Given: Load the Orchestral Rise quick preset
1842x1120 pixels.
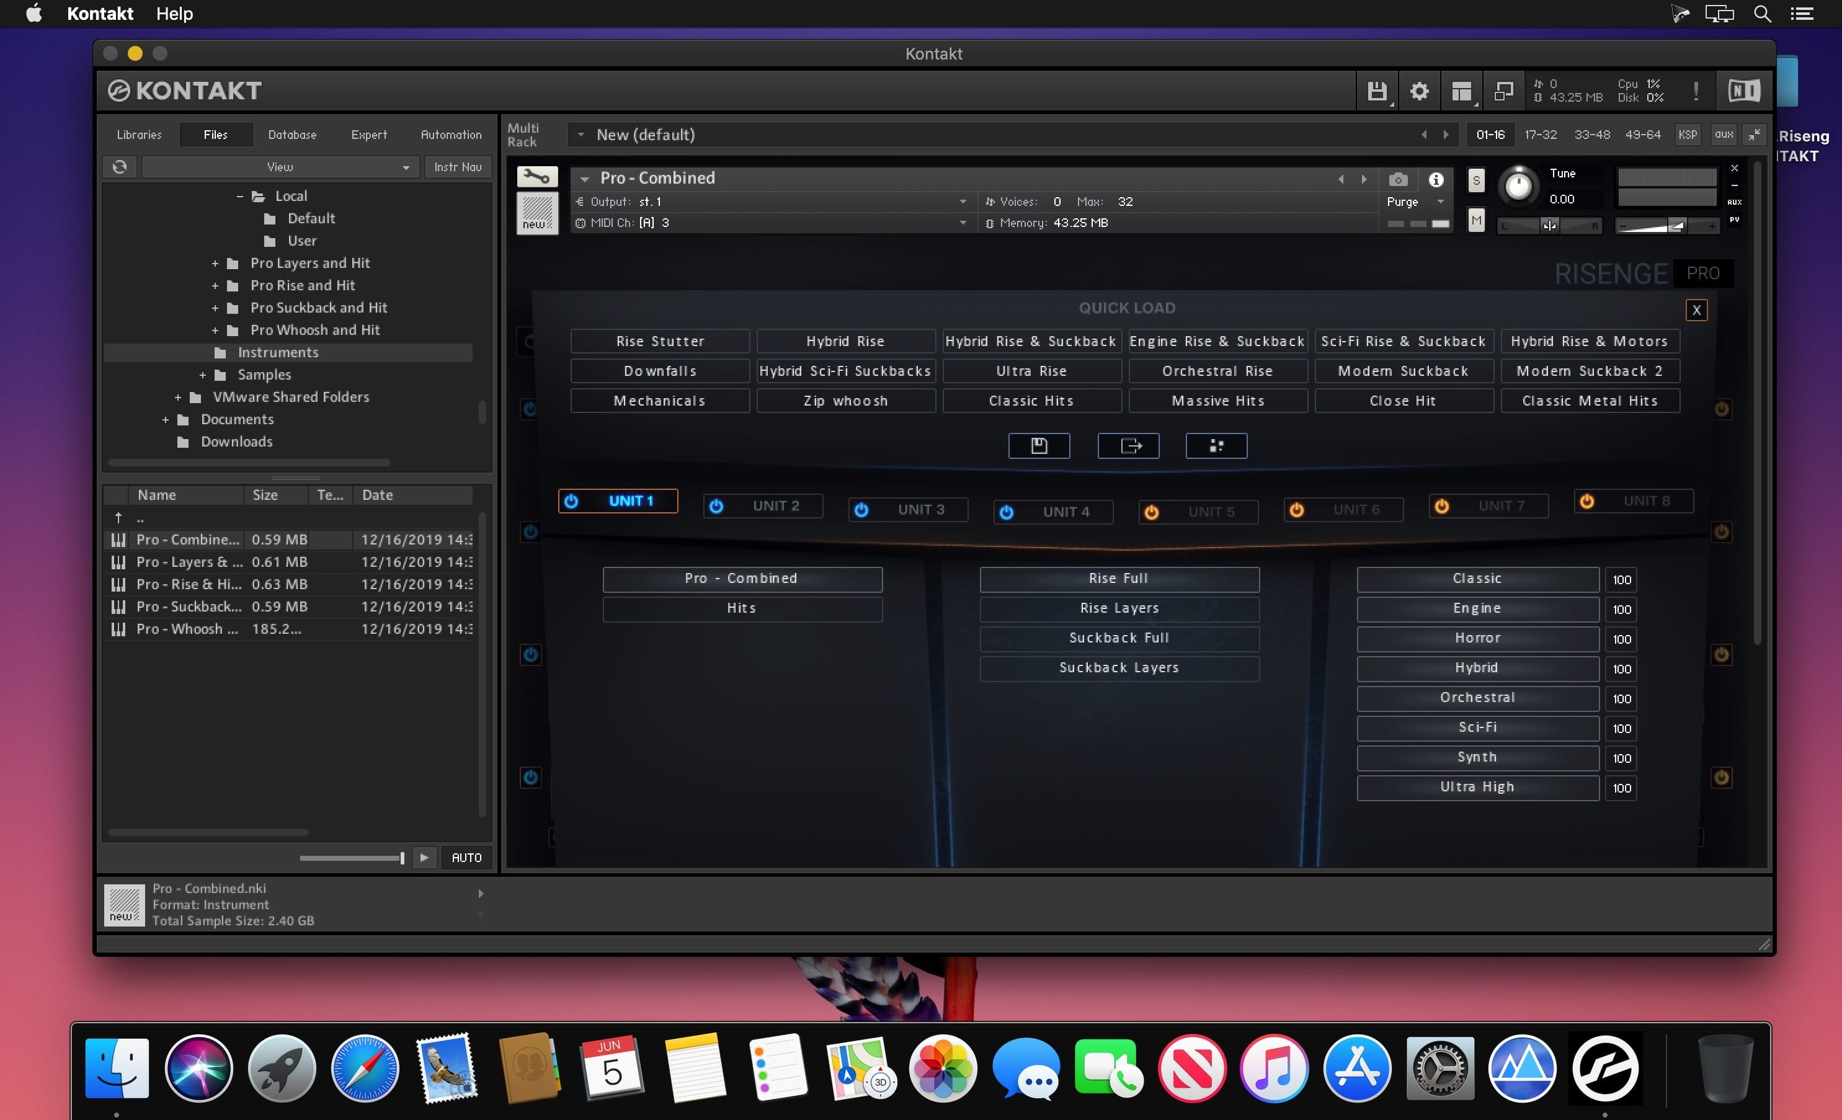Looking at the screenshot, I should click(x=1218, y=371).
